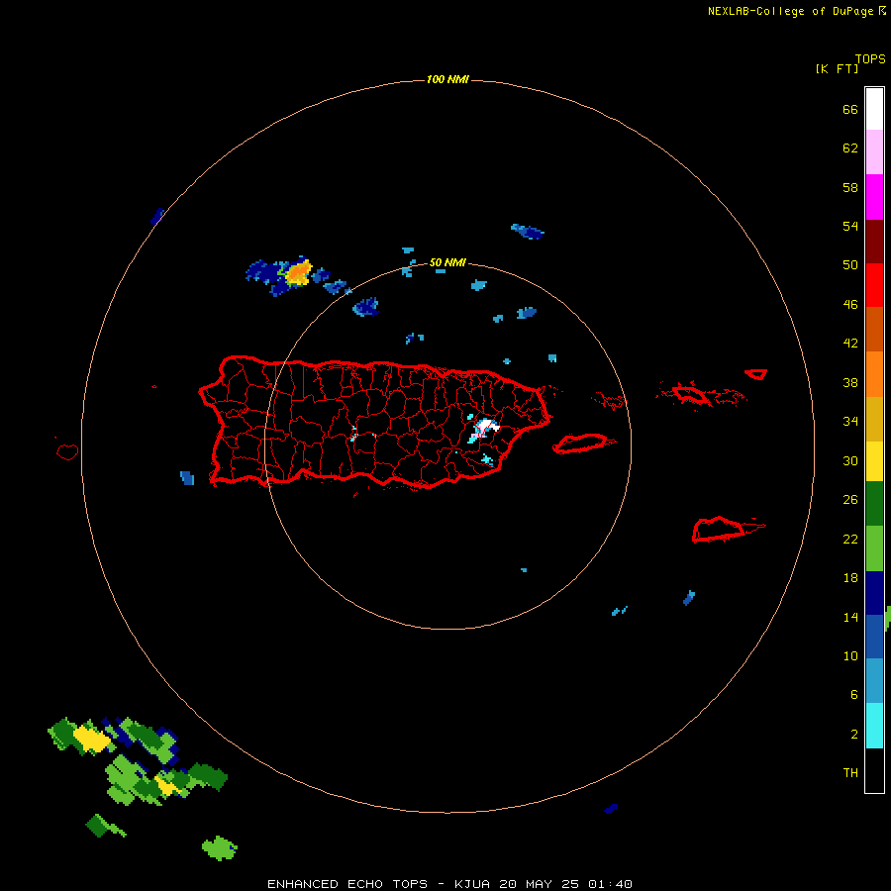
Task: Click the dark green legend swatch
Action: (x=874, y=504)
